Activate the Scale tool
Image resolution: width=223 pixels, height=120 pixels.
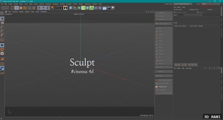pos(21,8)
